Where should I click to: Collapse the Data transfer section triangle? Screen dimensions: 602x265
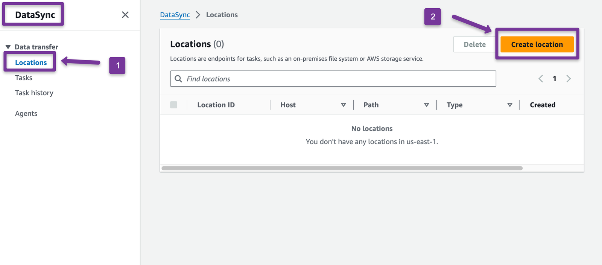point(8,47)
